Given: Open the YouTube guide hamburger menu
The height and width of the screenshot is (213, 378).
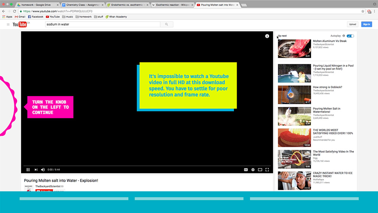Looking at the screenshot, I should [8, 24].
